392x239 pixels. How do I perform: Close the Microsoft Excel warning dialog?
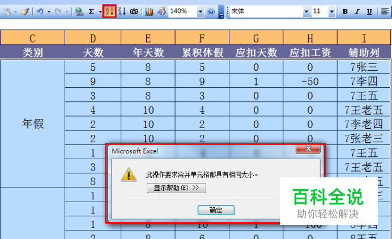click(x=308, y=150)
